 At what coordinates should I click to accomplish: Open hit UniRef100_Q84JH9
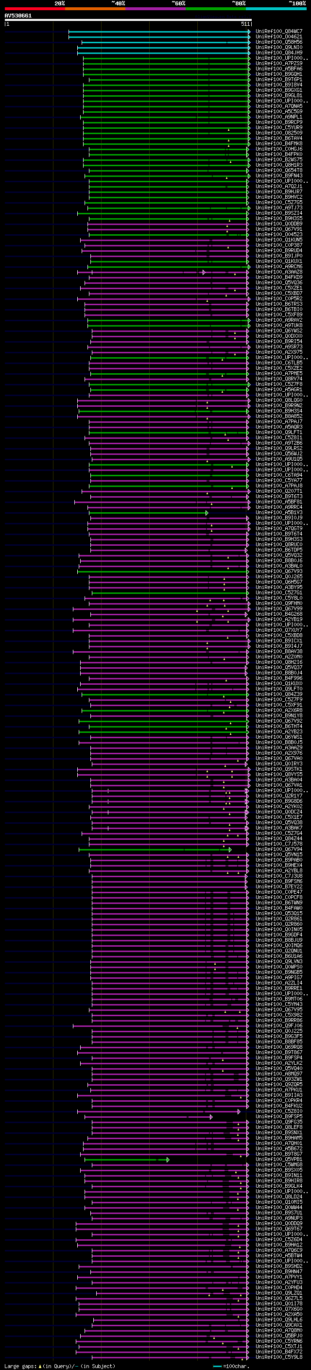click(x=279, y=52)
